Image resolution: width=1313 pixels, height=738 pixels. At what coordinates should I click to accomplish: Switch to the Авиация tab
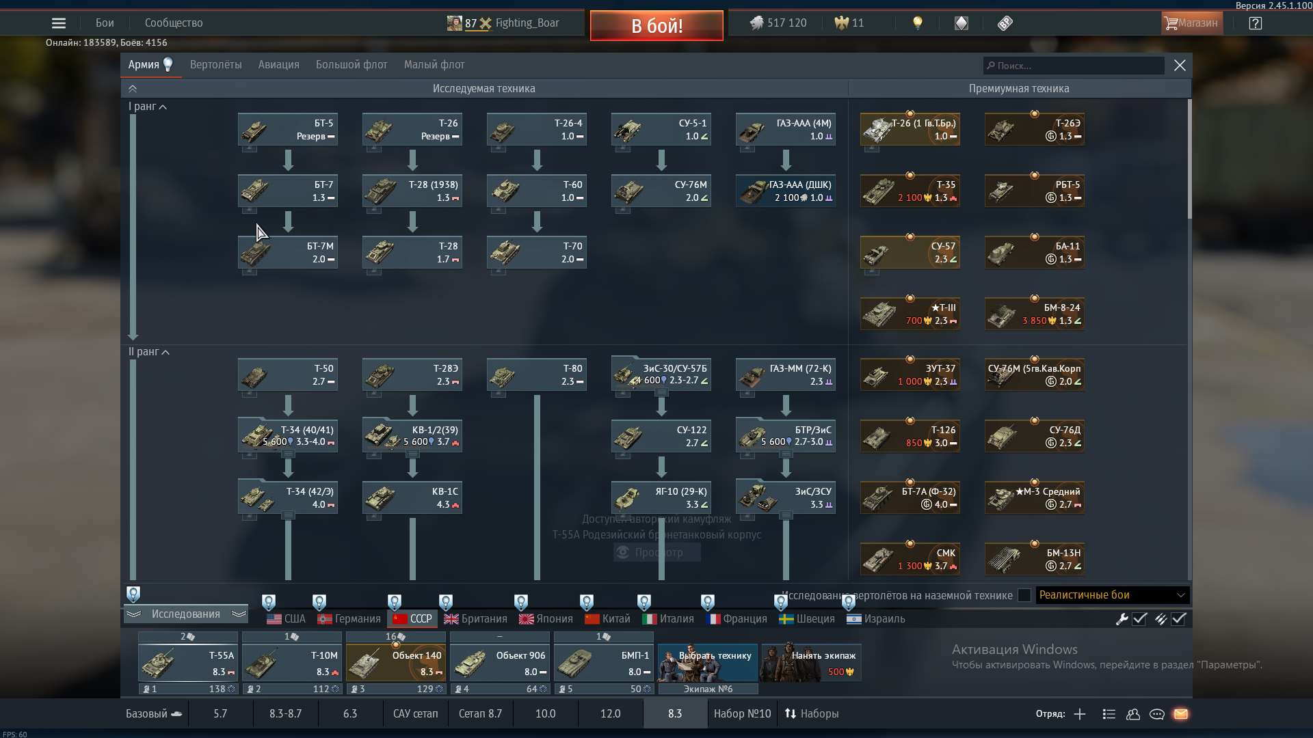(279, 65)
